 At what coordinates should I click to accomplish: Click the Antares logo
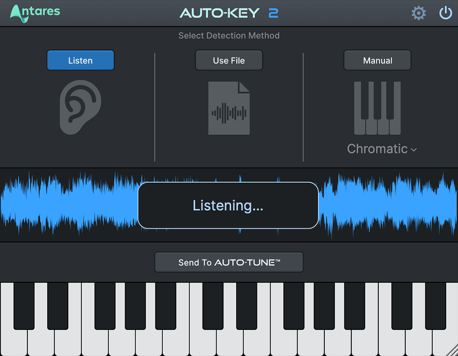(34, 12)
